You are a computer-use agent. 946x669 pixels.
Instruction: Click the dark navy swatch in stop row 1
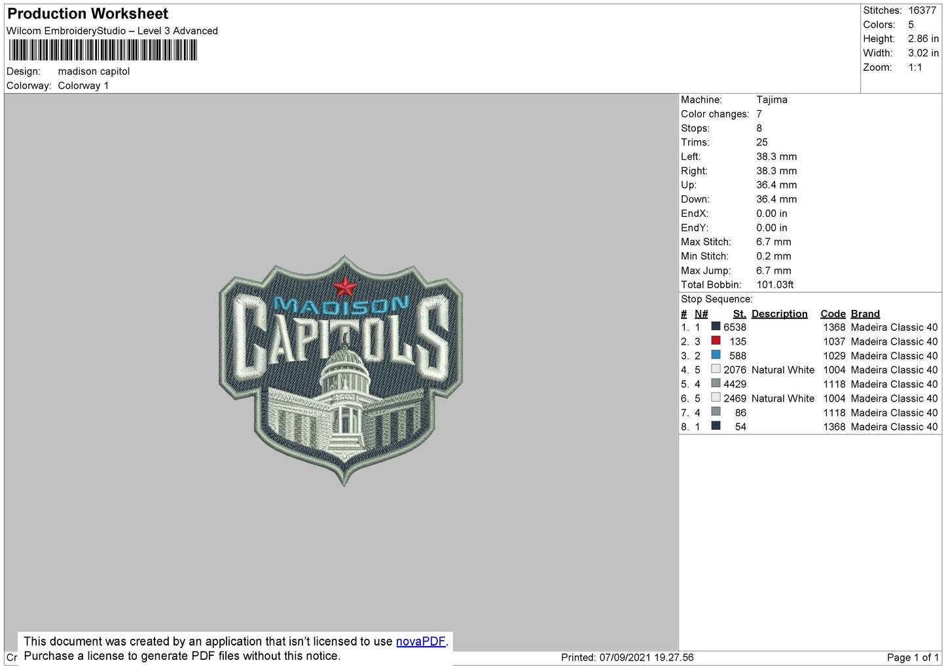point(716,326)
